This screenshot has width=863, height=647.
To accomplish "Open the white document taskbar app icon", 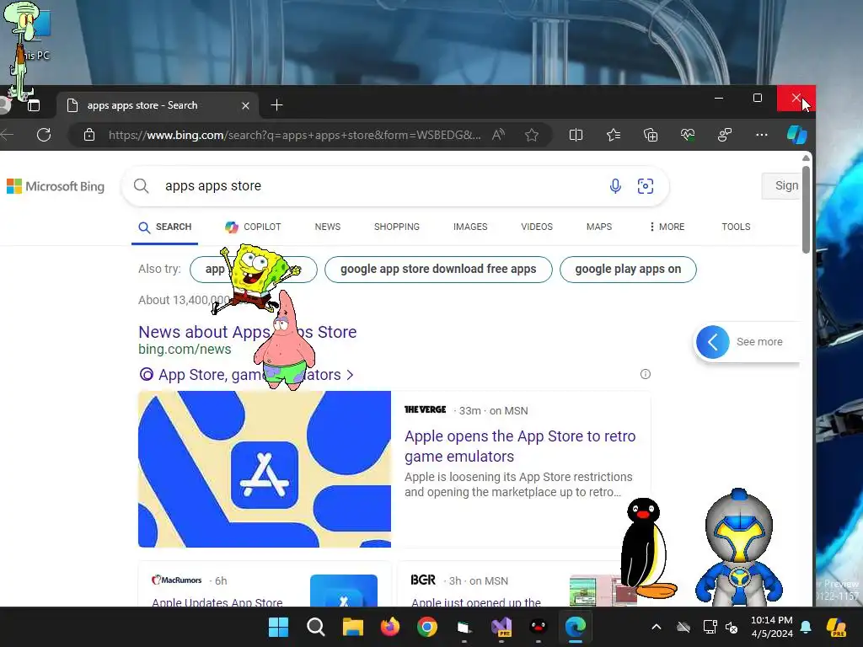I will pyautogui.click(x=464, y=627).
